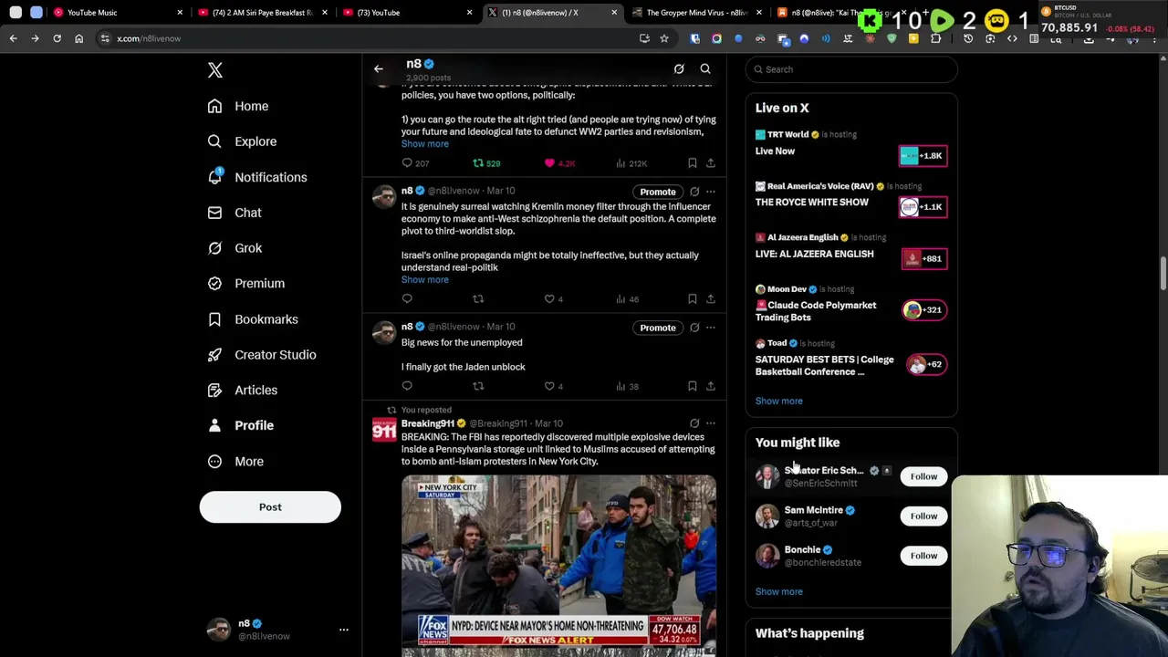The width and height of the screenshot is (1168, 657).
Task: Open profile search magnifier icon
Action: [705, 69]
